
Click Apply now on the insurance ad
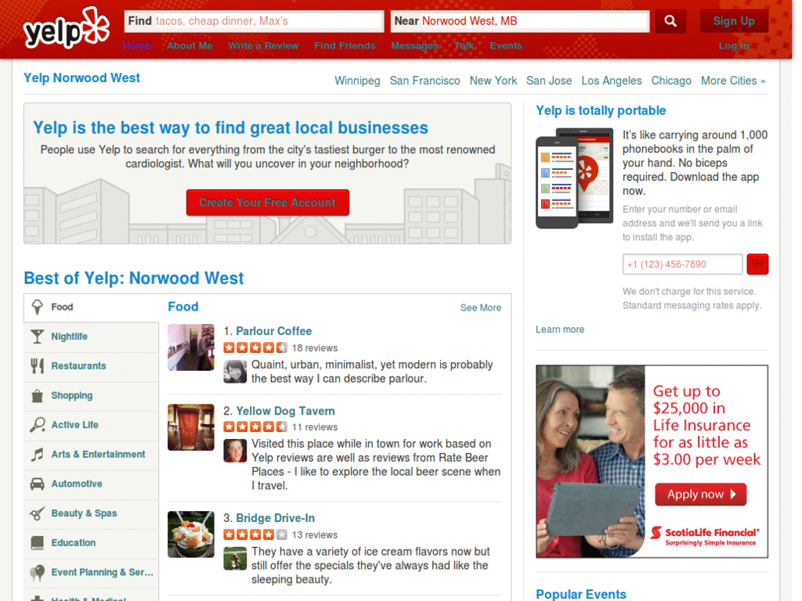point(700,495)
